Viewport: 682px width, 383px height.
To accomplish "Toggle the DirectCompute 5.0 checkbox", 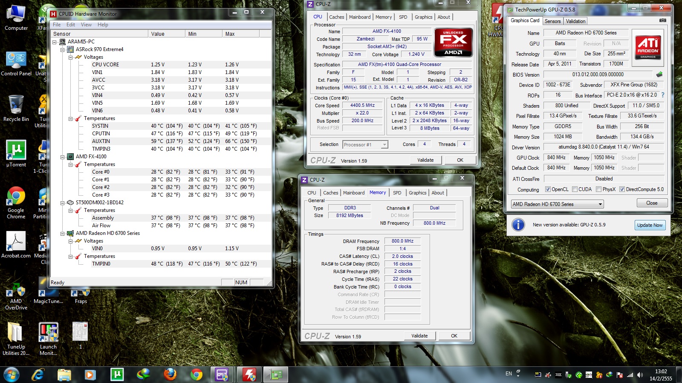I will tap(622, 189).
